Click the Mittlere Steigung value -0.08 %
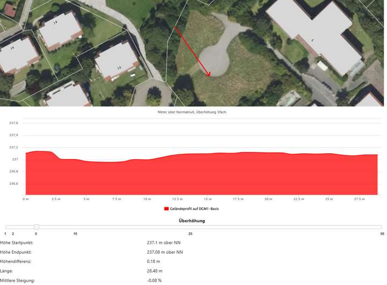The height and width of the screenshot is (285, 387). 154,280
